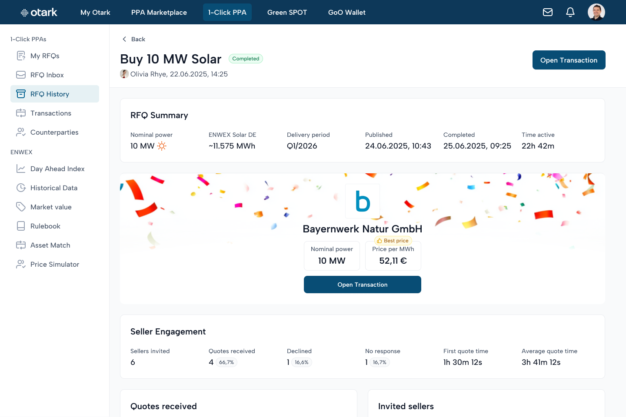
Task: Open Counterparties page
Action: tap(55, 132)
